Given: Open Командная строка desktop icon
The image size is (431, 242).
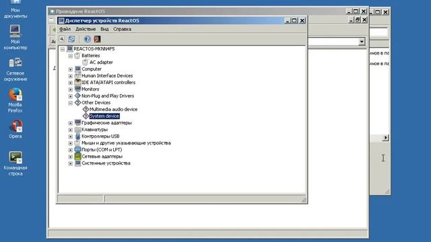Looking at the screenshot, I should pyautogui.click(x=15, y=164).
